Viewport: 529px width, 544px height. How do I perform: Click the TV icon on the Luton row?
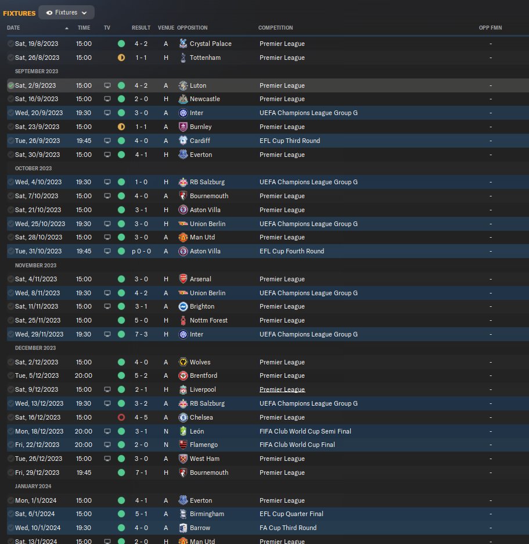click(x=107, y=85)
